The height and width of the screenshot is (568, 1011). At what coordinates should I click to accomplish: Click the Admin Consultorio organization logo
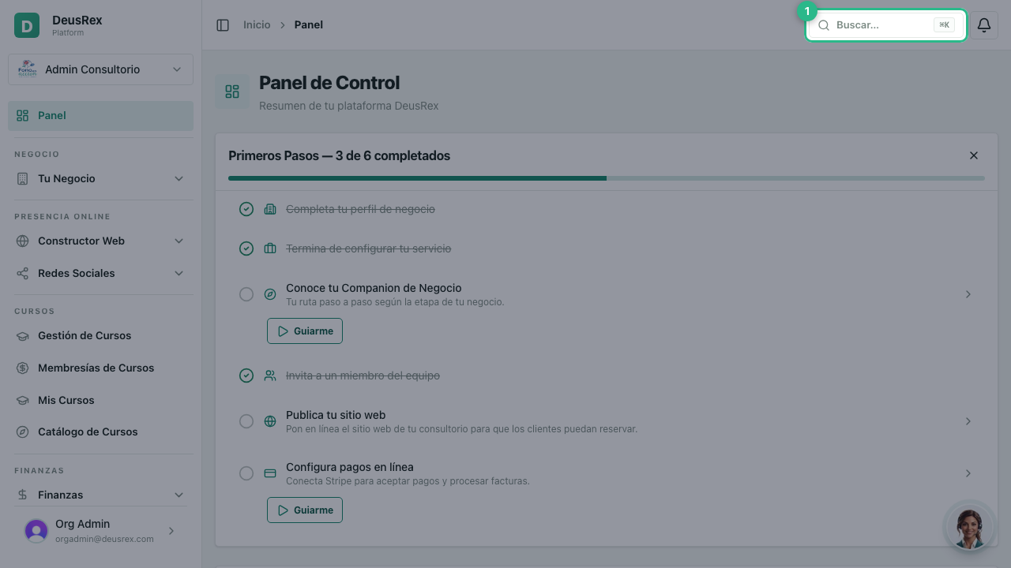(28, 69)
